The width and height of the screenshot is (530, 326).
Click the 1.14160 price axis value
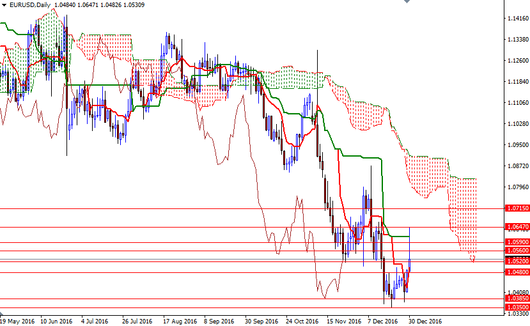[518, 19]
